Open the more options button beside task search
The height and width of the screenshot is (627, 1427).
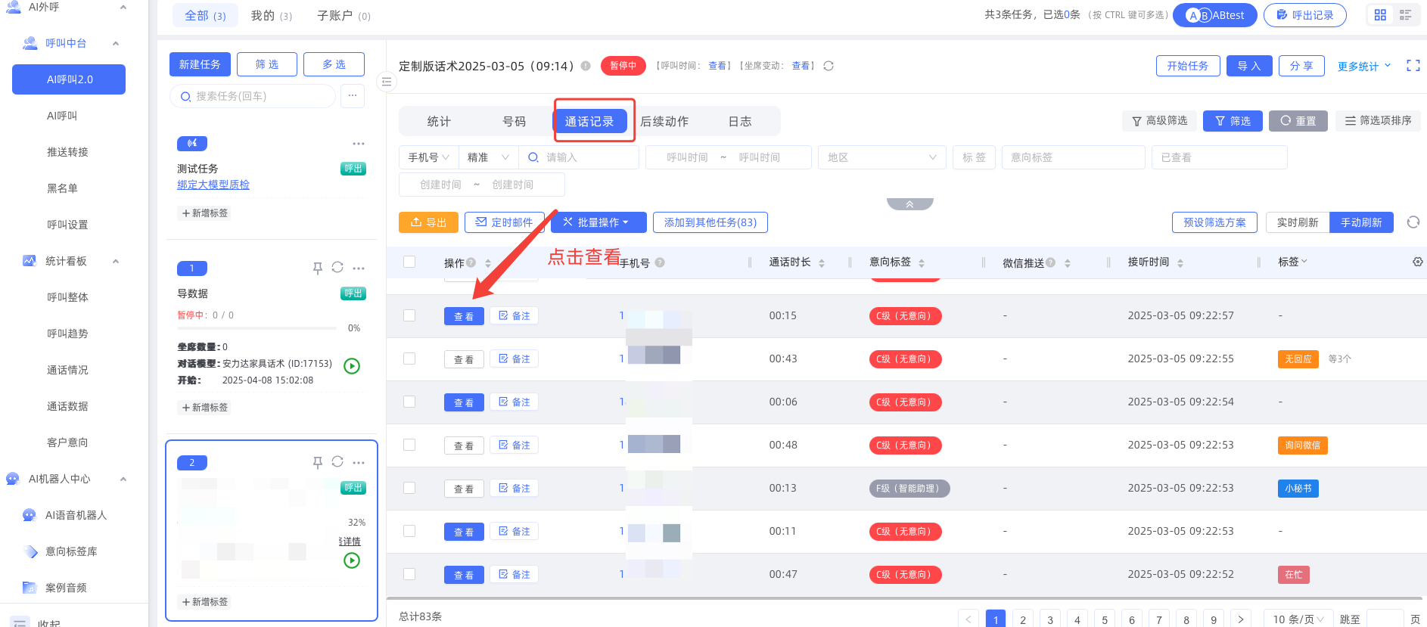353,96
